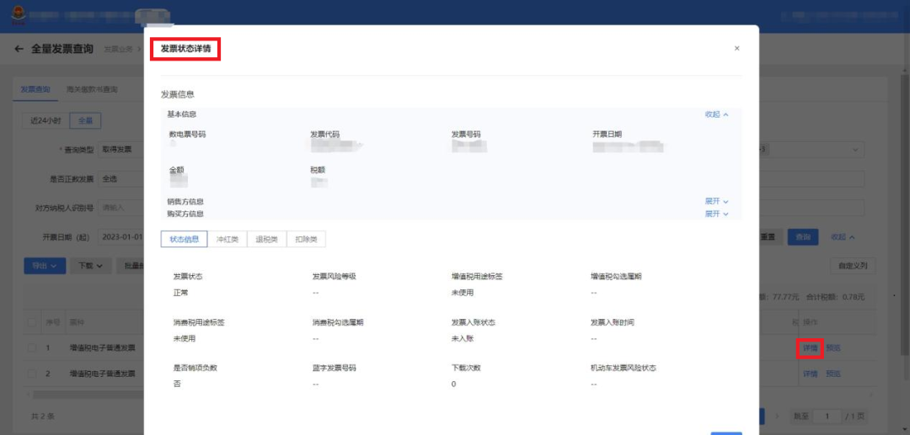Open the 海关缴款书查询 tab
The height and width of the screenshot is (435, 910).
pos(92,90)
